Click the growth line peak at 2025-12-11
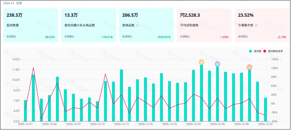 tap(105, 74)
